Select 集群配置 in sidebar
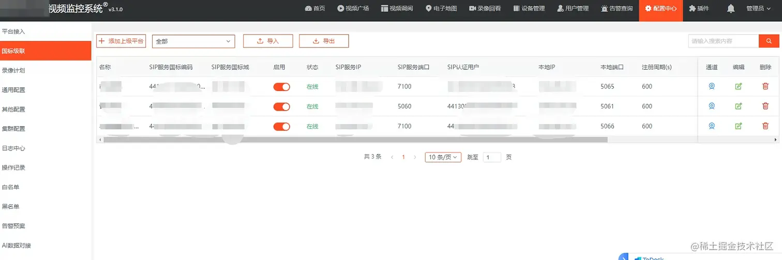The height and width of the screenshot is (260, 782). (x=46, y=129)
